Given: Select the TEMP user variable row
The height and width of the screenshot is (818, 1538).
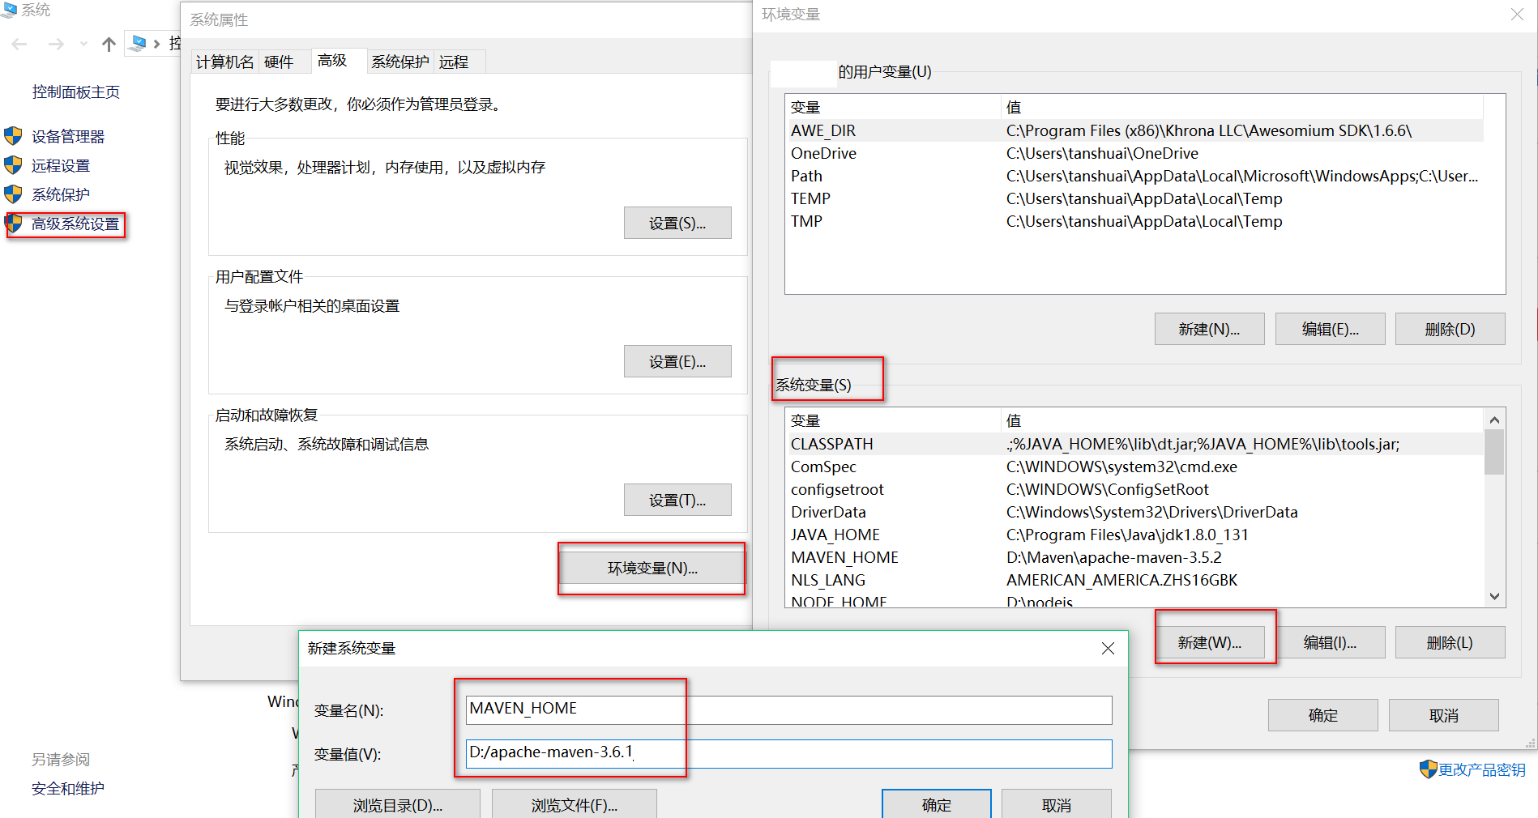Looking at the screenshot, I should (1134, 198).
